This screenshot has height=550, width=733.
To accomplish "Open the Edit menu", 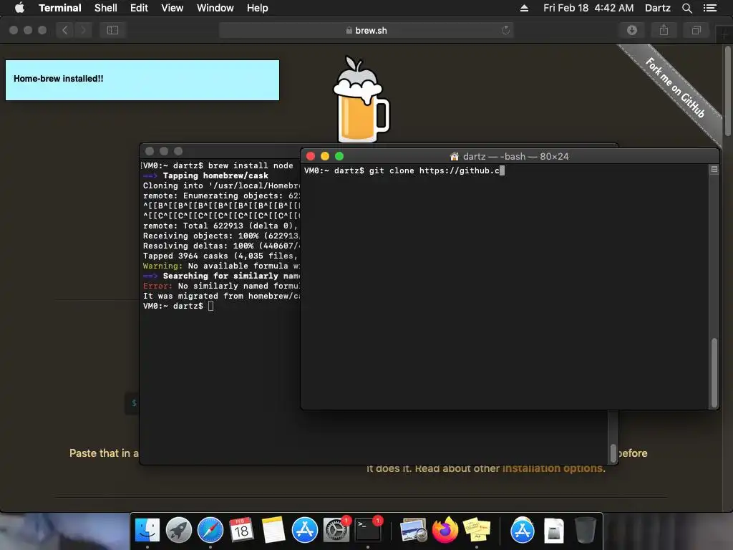I will (x=139, y=8).
